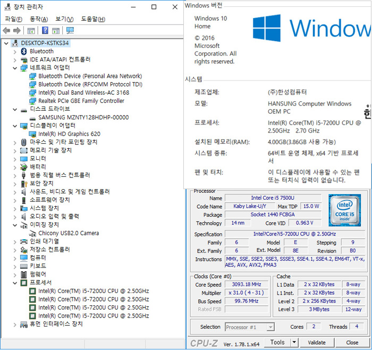Select Intel(R) Dual Band Wireless-AC 3168

click(84, 93)
